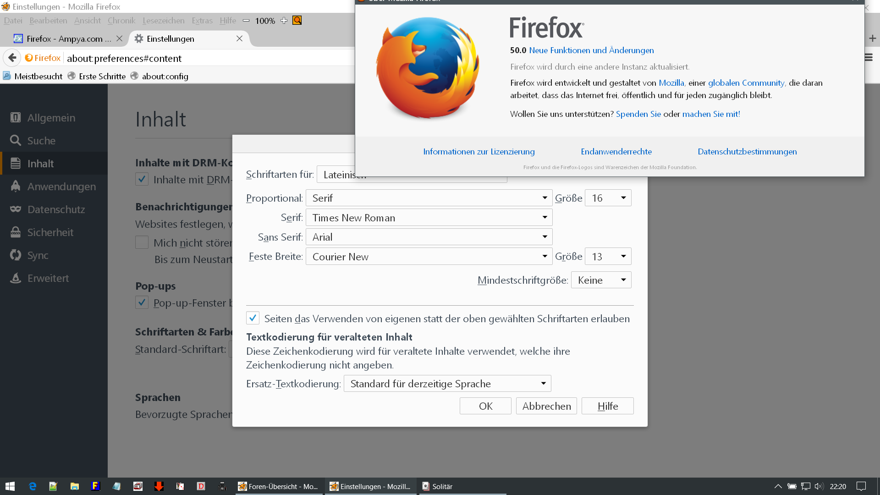Click the zoom reset magnifier icon in menu bar
The height and width of the screenshot is (495, 880).
pos(297,21)
